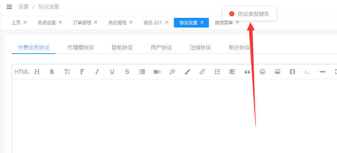Screen dimensions: 337x153
Task: Open the emoji picker
Action: (262, 71)
